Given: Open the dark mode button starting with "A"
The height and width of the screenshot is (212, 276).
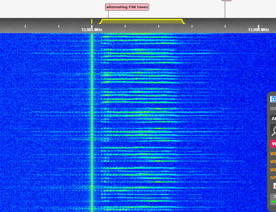Looking at the screenshot, I should (273, 119).
